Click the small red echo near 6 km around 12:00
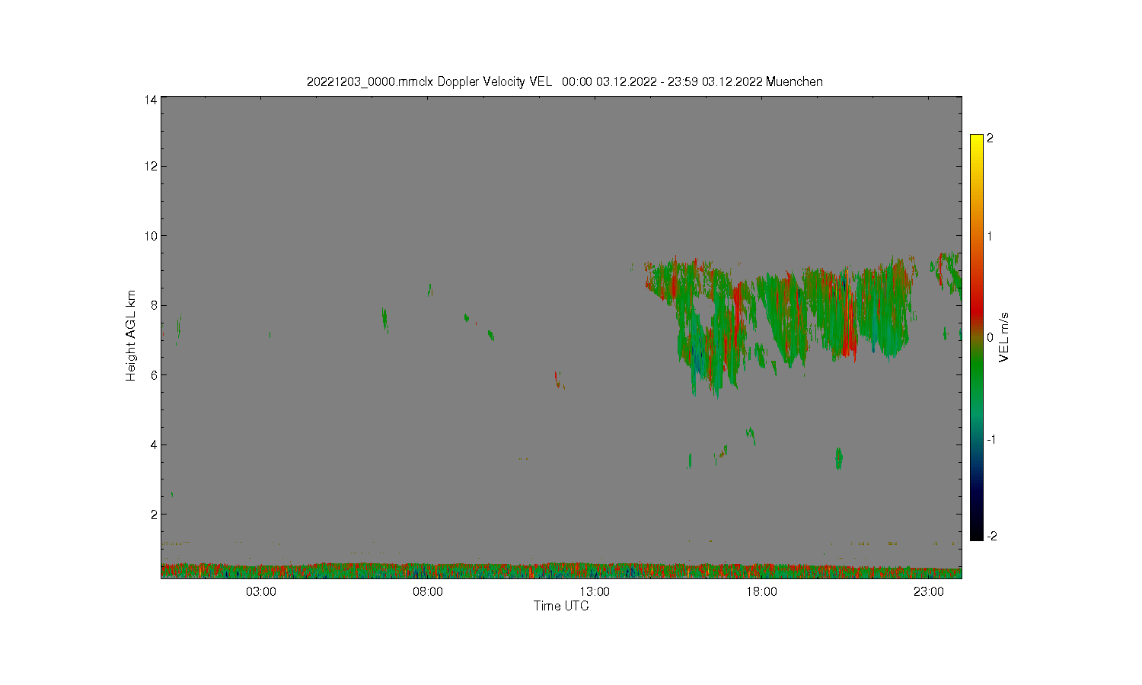The height and width of the screenshot is (685, 1142). point(558,380)
